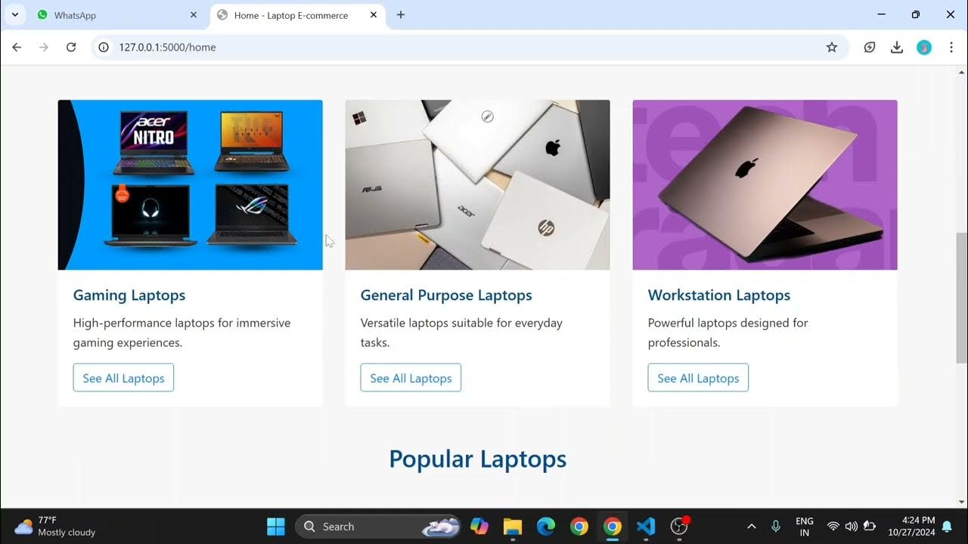
Task: See all Gaming Laptops
Action: (123, 378)
